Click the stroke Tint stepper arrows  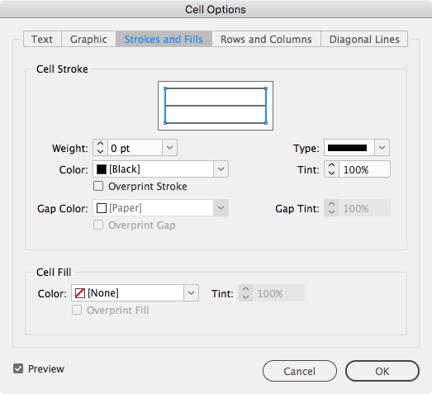[x=331, y=169]
